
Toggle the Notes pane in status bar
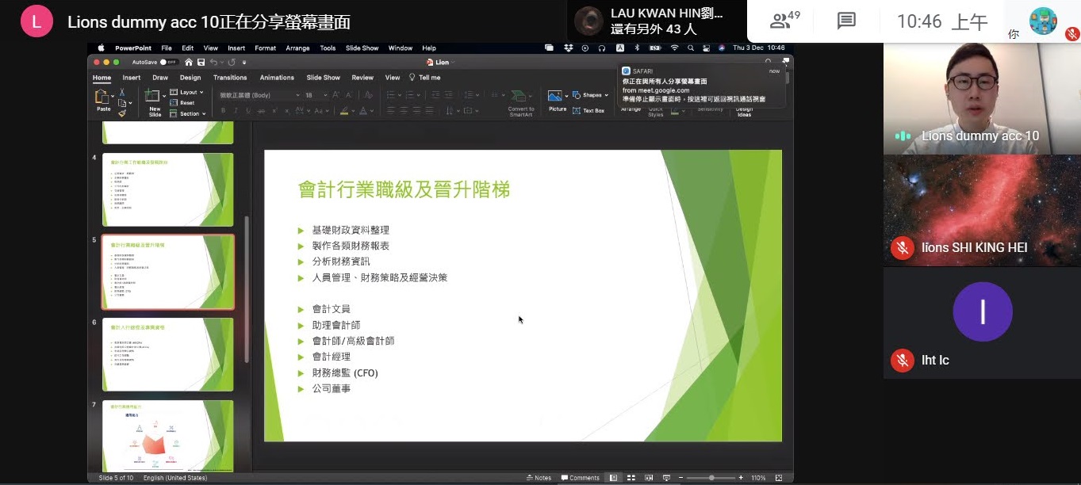[539, 478]
